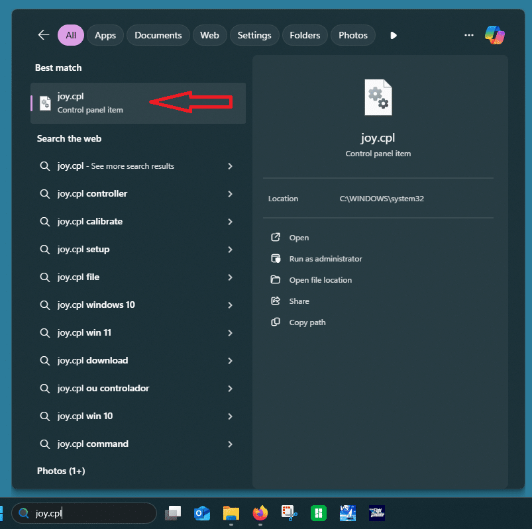Expand the joy.cpl file chevron
This screenshot has height=529, width=532.
[x=230, y=277]
